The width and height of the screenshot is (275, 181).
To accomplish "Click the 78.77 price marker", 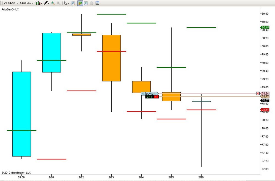I will pyautogui.click(x=265, y=97).
